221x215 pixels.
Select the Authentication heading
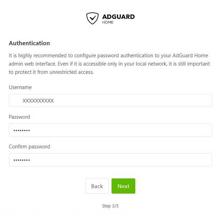coord(29,43)
